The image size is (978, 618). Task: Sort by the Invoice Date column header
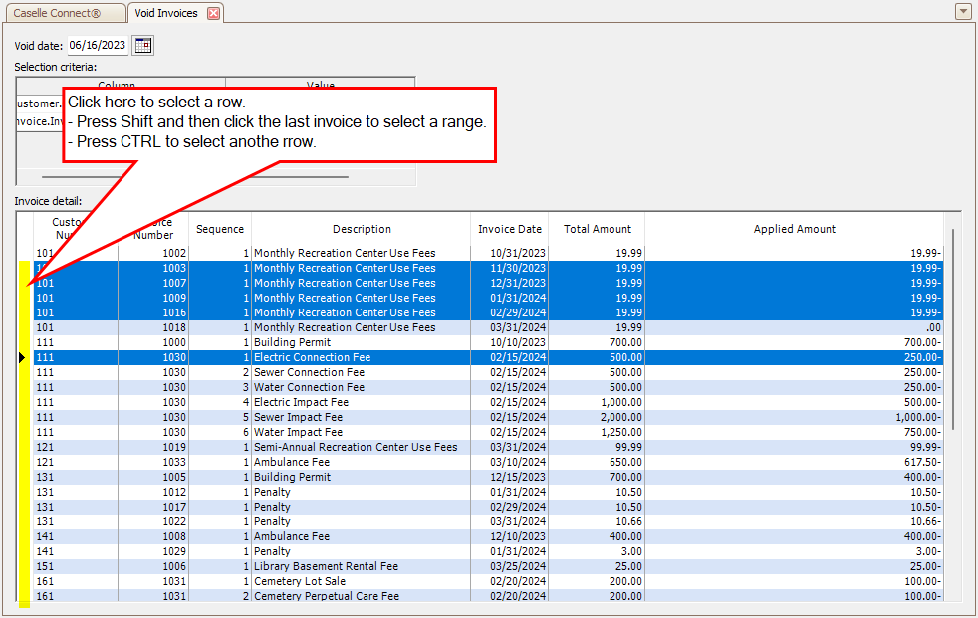coord(509,229)
